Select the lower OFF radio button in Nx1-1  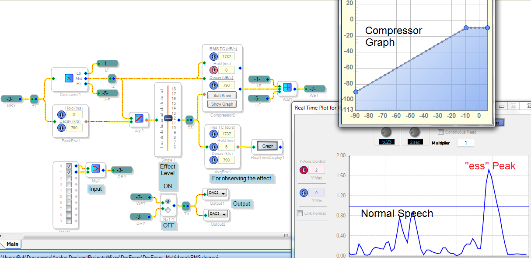168,210
